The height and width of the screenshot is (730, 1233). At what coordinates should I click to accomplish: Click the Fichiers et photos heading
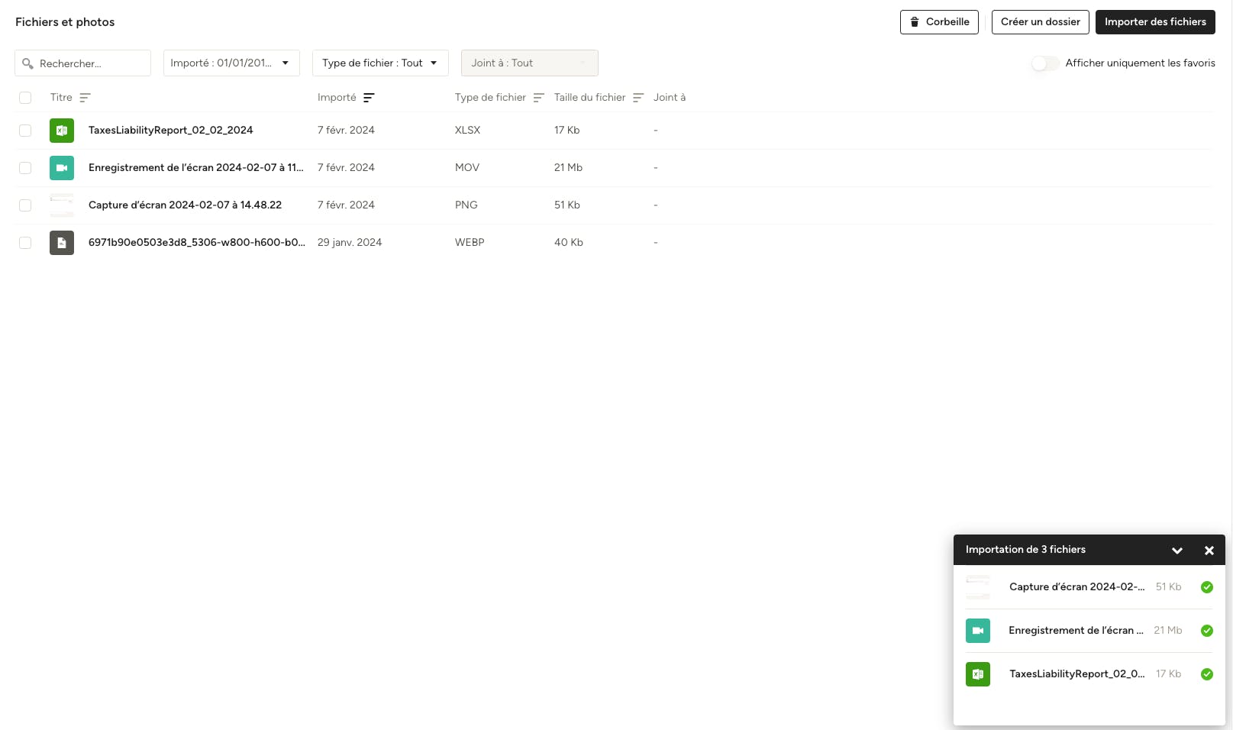[65, 22]
